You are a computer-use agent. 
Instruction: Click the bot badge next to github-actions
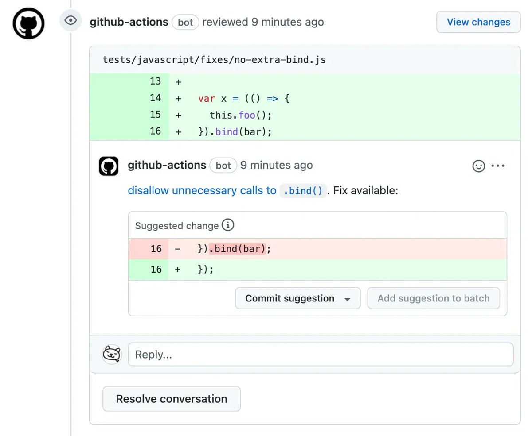[185, 22]
